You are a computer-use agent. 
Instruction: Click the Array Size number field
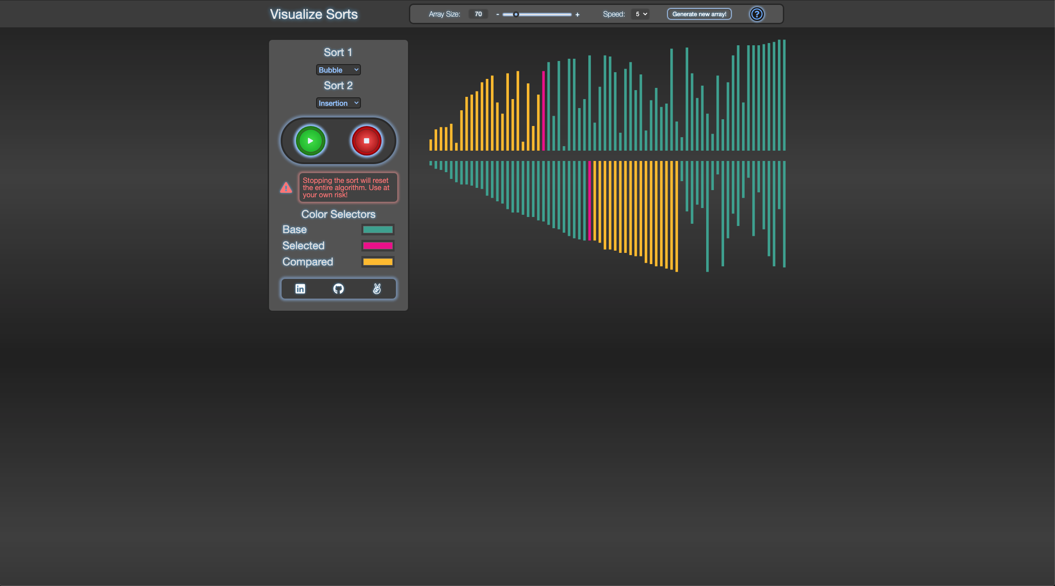pos(478,14)
